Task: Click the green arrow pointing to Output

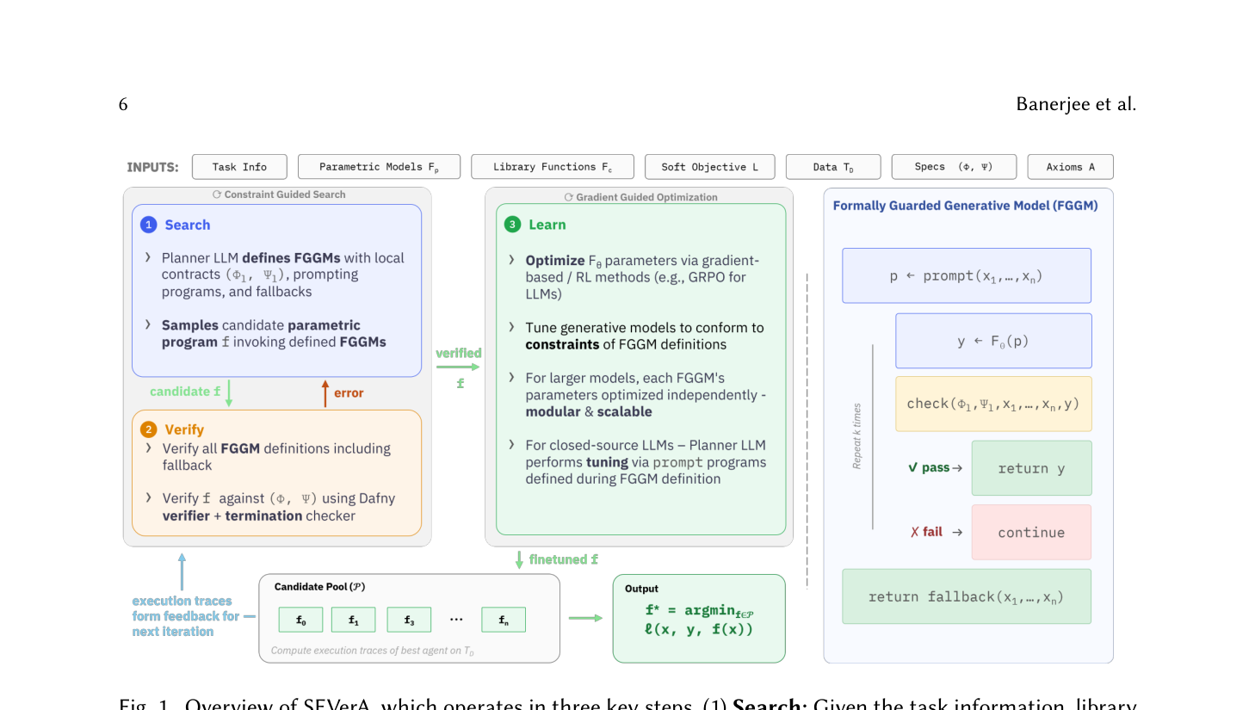Action: click(x=585, y=618)
